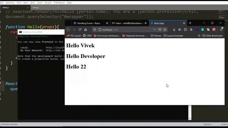Bookmark this page with star icon
Image resolution: width=228 pixels, height=128 pixels.
pos(165,30)
